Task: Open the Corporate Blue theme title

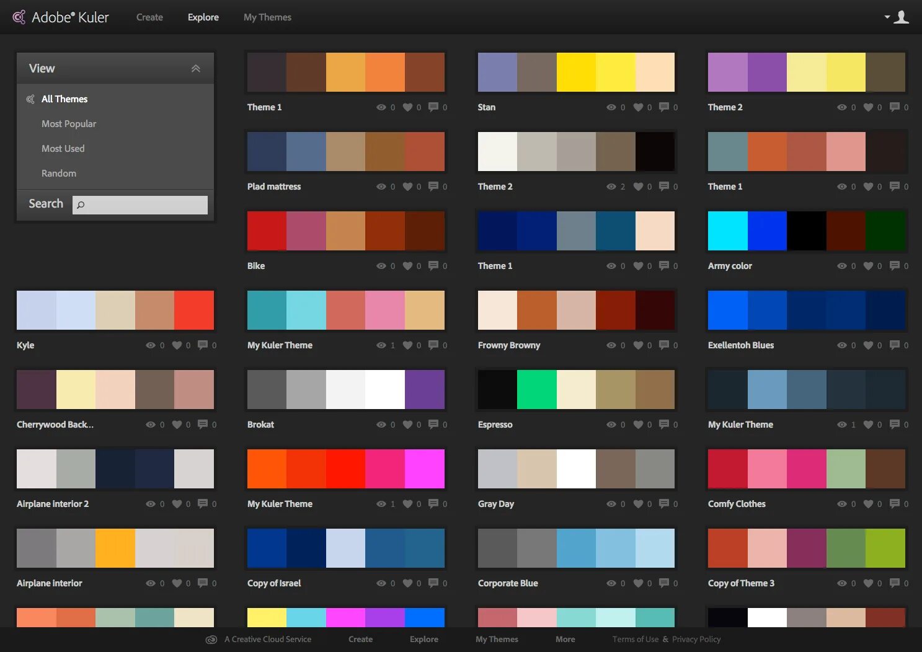Action: click(508, 583)
